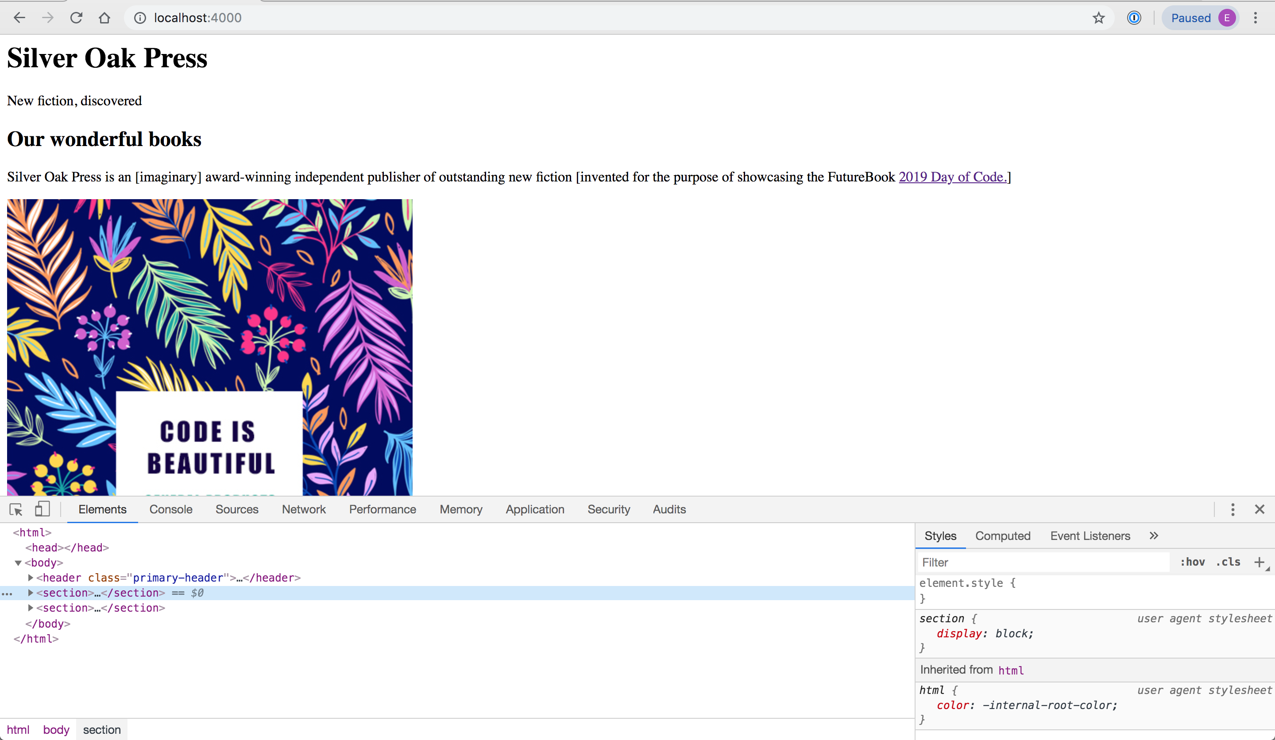The height and width of the screenshot is (740, 1275).
Task: Expand the selected section node
Action: point(31,593)
